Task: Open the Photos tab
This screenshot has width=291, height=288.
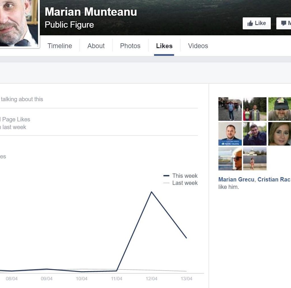Action: click(130, 46)
